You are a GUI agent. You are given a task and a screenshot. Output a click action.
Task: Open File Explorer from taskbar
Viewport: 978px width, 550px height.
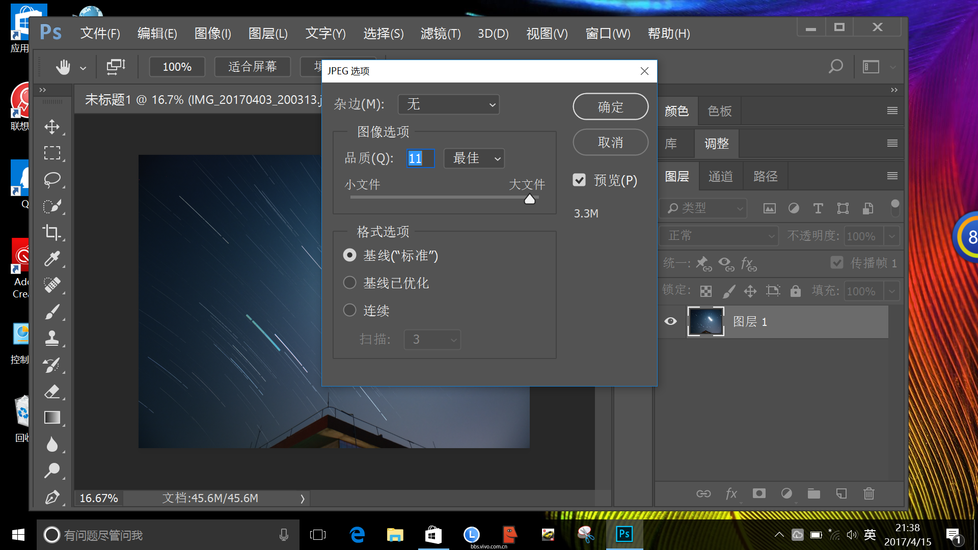(x=395, y=535)
